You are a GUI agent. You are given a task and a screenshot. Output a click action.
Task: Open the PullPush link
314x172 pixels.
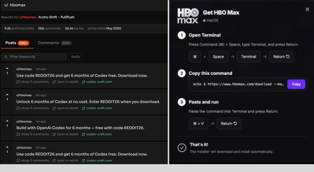click(67, 17)
